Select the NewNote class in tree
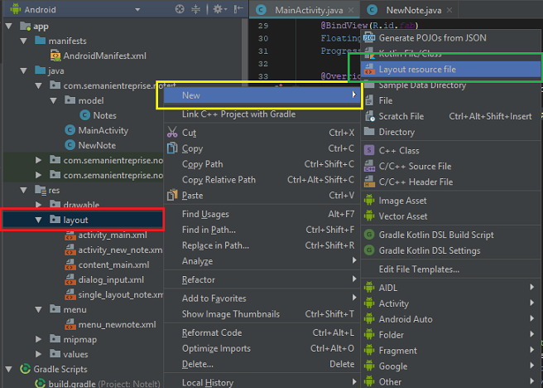This screenshot has width=543, height=388. click(90, 145)
